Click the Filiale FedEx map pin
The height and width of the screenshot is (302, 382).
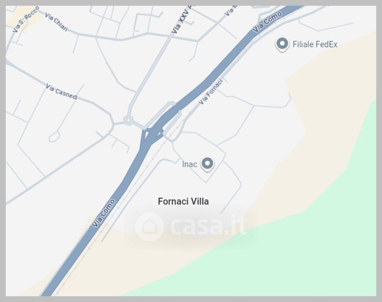point(282,44)
